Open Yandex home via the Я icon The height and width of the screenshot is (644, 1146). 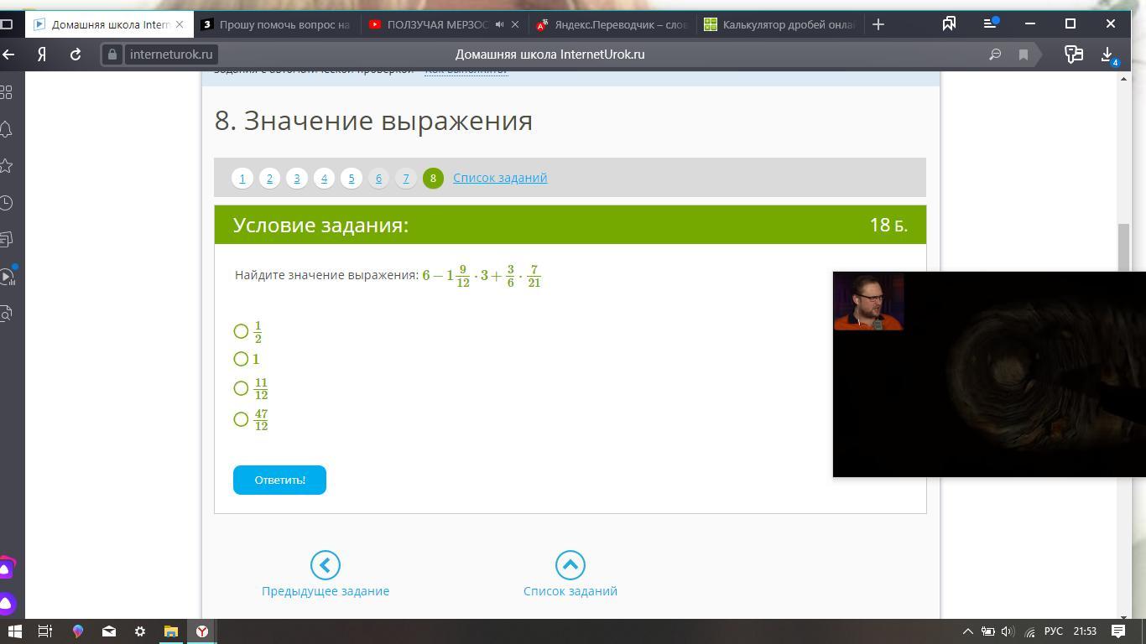(x=41, y=55)
